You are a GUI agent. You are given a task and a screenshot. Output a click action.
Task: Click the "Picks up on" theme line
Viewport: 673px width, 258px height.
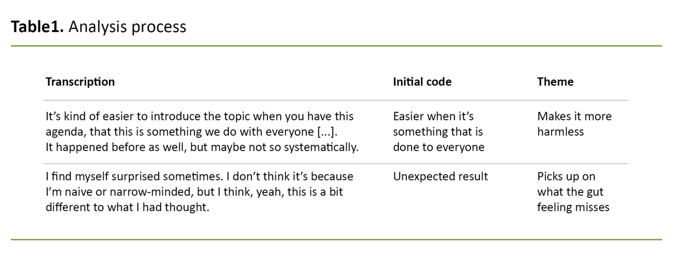pos(566,176)
